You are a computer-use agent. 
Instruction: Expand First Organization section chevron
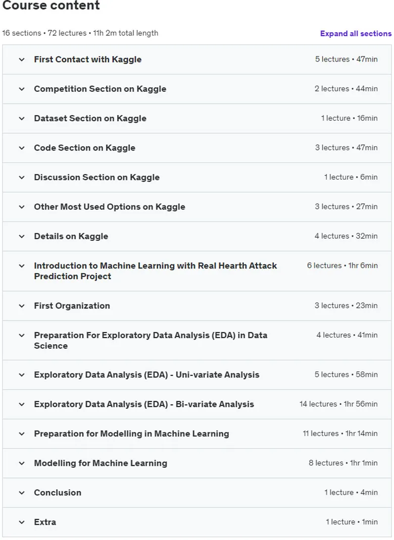(22, 306)
